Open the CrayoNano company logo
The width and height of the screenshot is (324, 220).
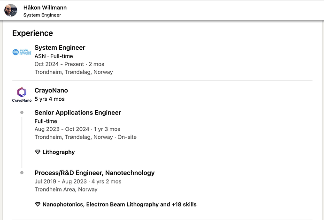click(x=22, y=95)
